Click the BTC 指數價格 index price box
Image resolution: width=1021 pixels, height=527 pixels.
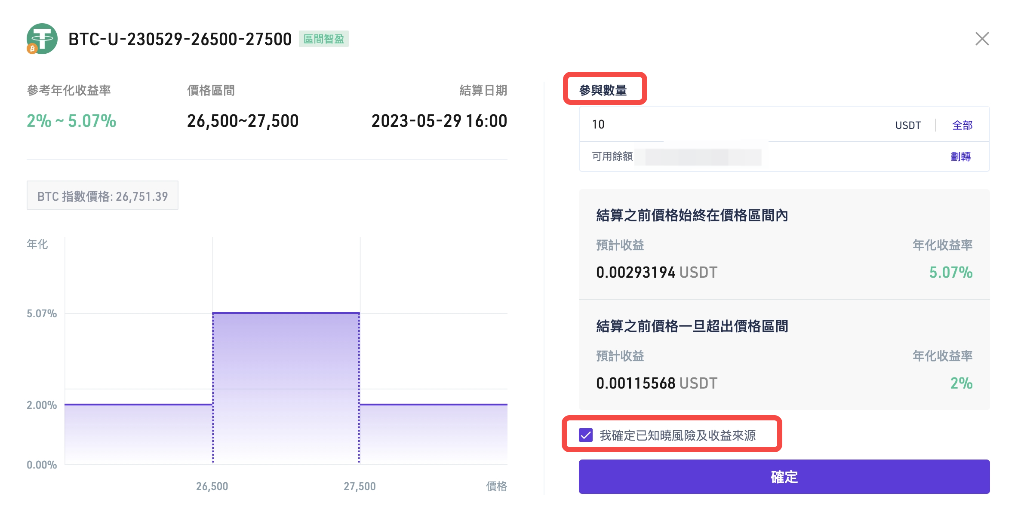coord(102,196)
